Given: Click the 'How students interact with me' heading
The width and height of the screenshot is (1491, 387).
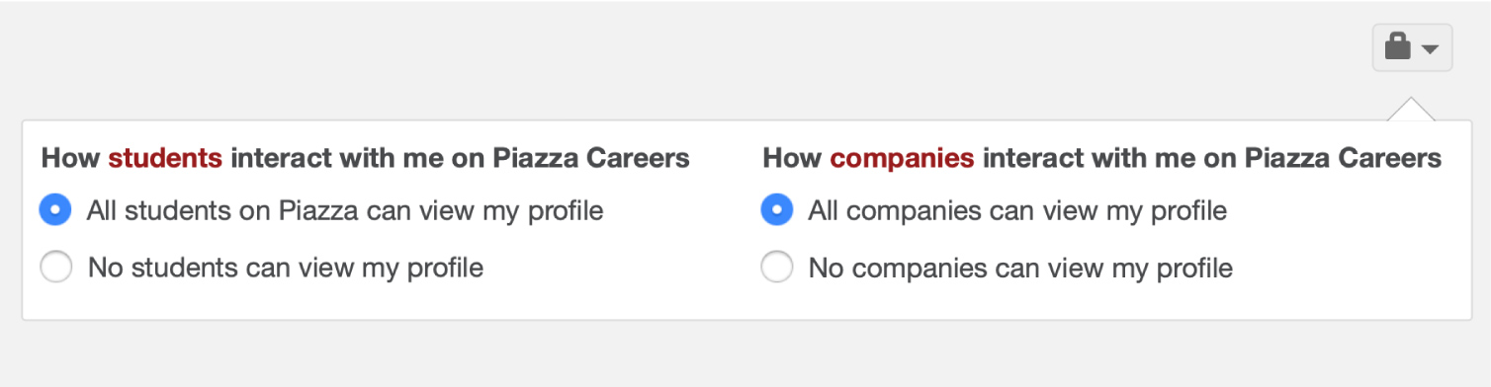Looking at the screenshot, I should pos(365,158).
